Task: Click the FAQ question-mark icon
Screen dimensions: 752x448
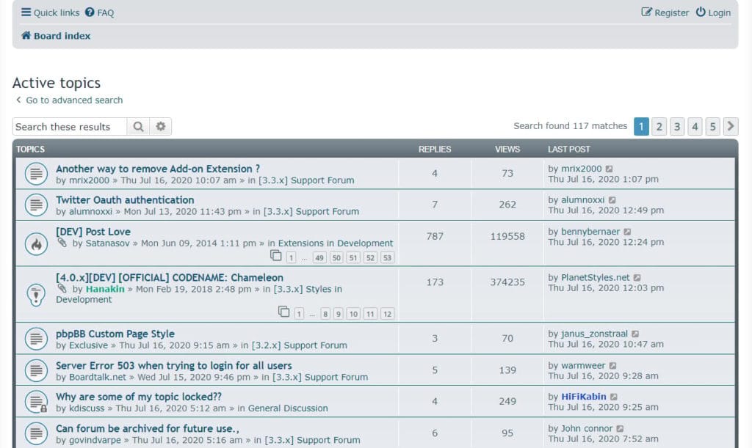Action: click(90, 12)
